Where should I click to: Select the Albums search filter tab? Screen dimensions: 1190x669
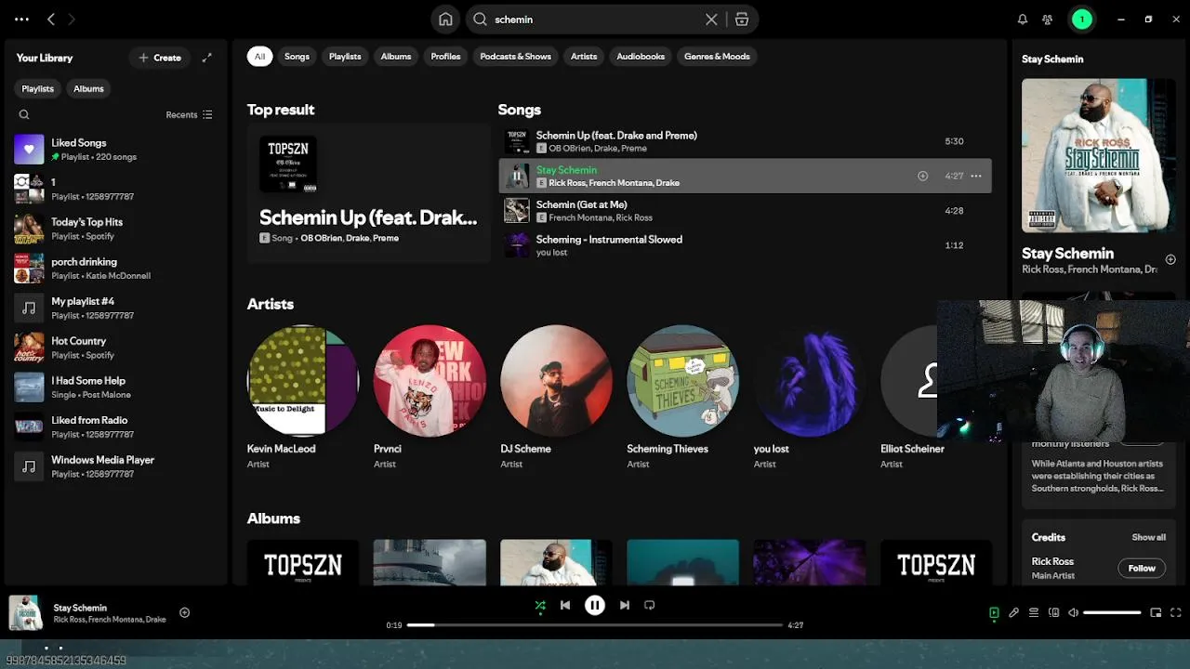point(396,57)
